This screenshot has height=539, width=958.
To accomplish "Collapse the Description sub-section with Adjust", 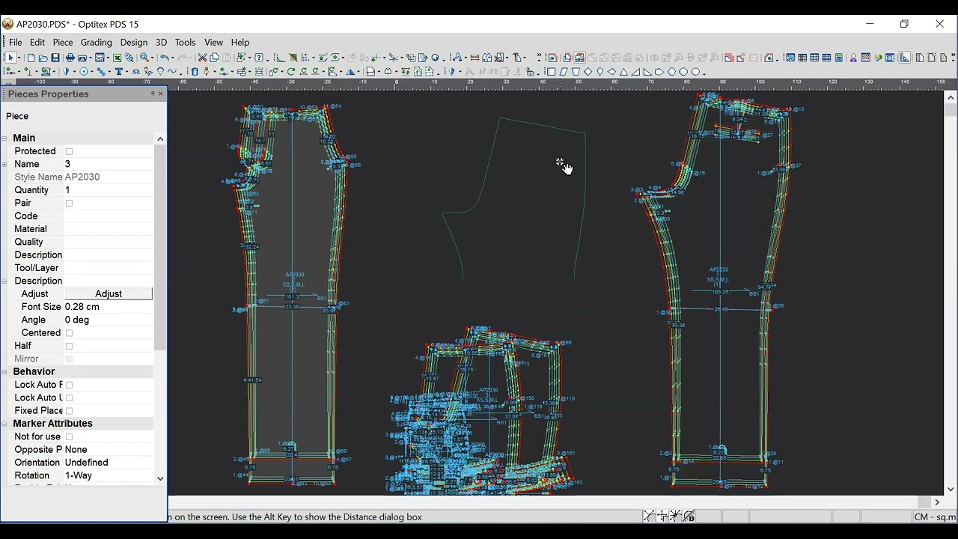I will 4,281.
